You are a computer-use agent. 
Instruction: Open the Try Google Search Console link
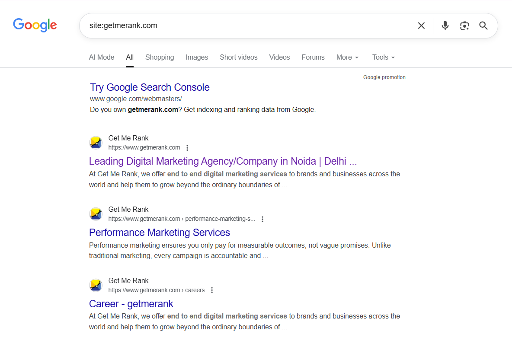click(x=150, y=87)
